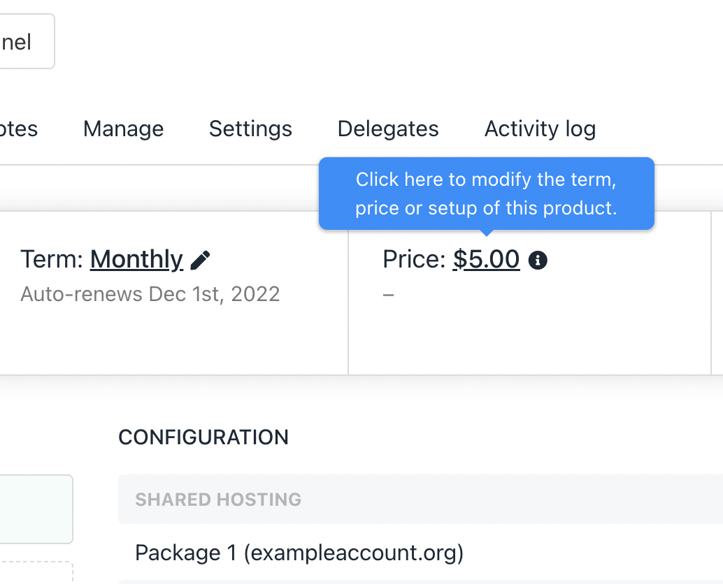The image size is (723, 584).
Task: View the Activity log tab
Action: click(x=540, y=129)
